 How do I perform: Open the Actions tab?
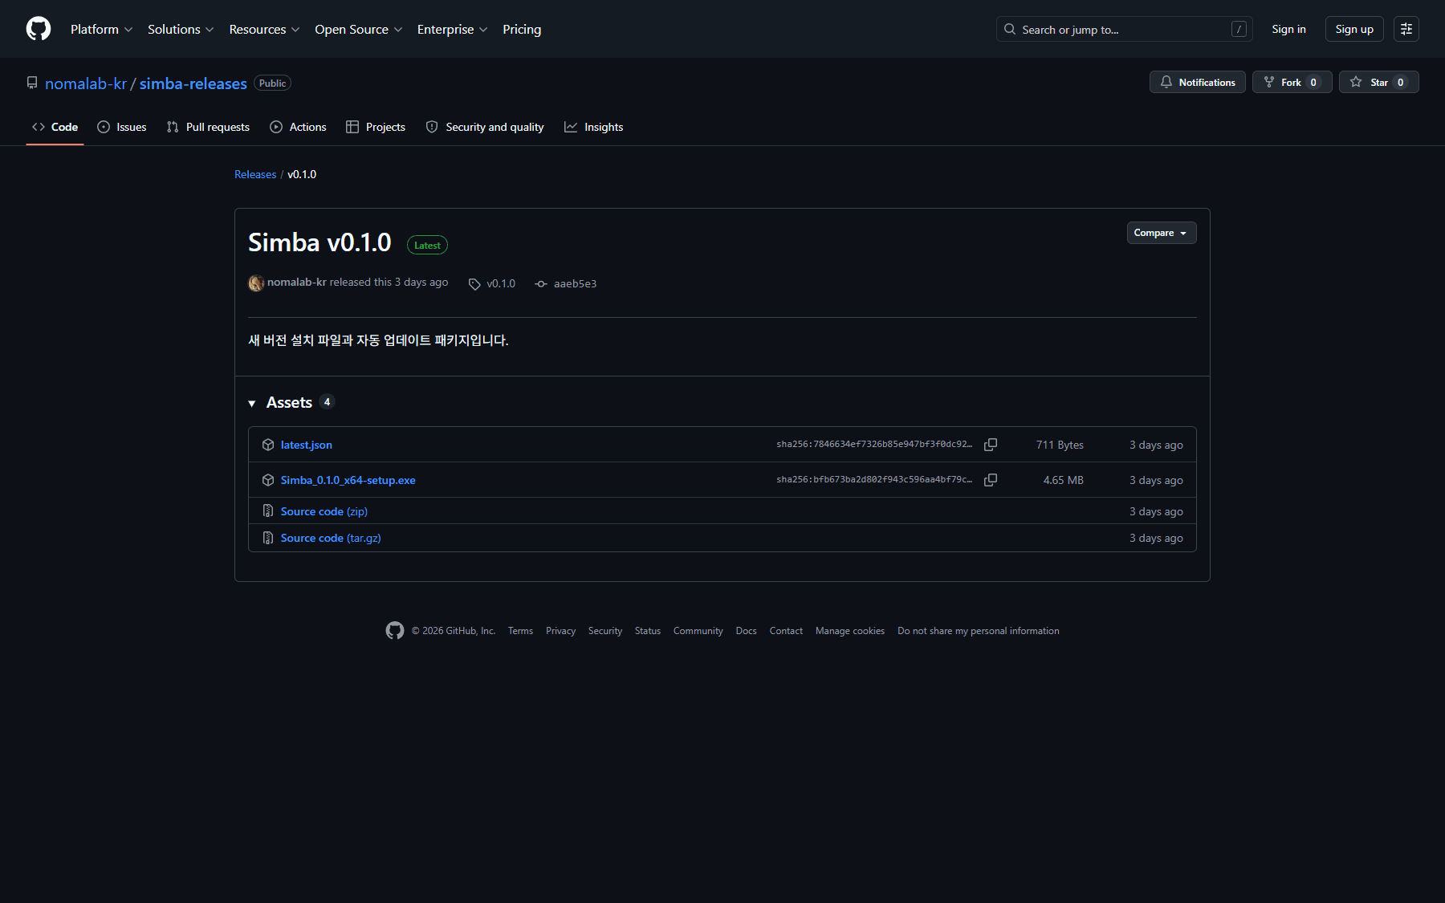click(298, 127)
